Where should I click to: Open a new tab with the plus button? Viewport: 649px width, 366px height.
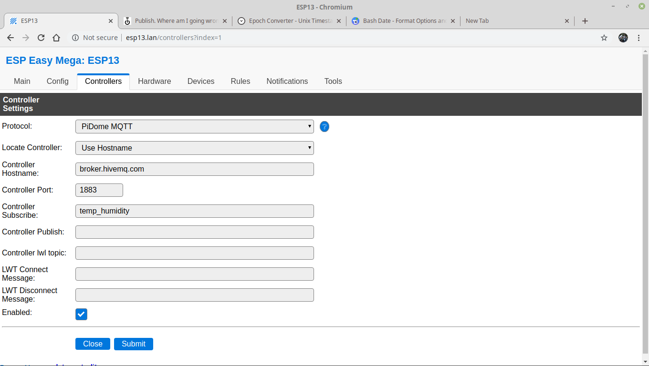coord(585,21)
